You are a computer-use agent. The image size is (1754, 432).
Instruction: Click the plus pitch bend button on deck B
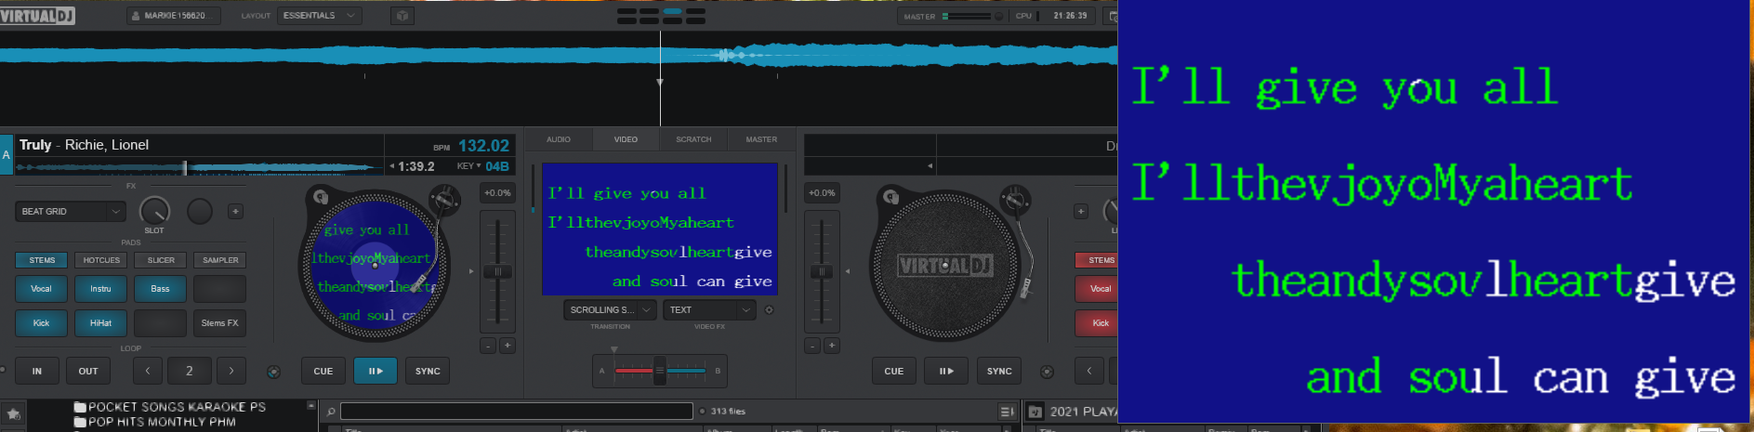click(x=832, y=346)
